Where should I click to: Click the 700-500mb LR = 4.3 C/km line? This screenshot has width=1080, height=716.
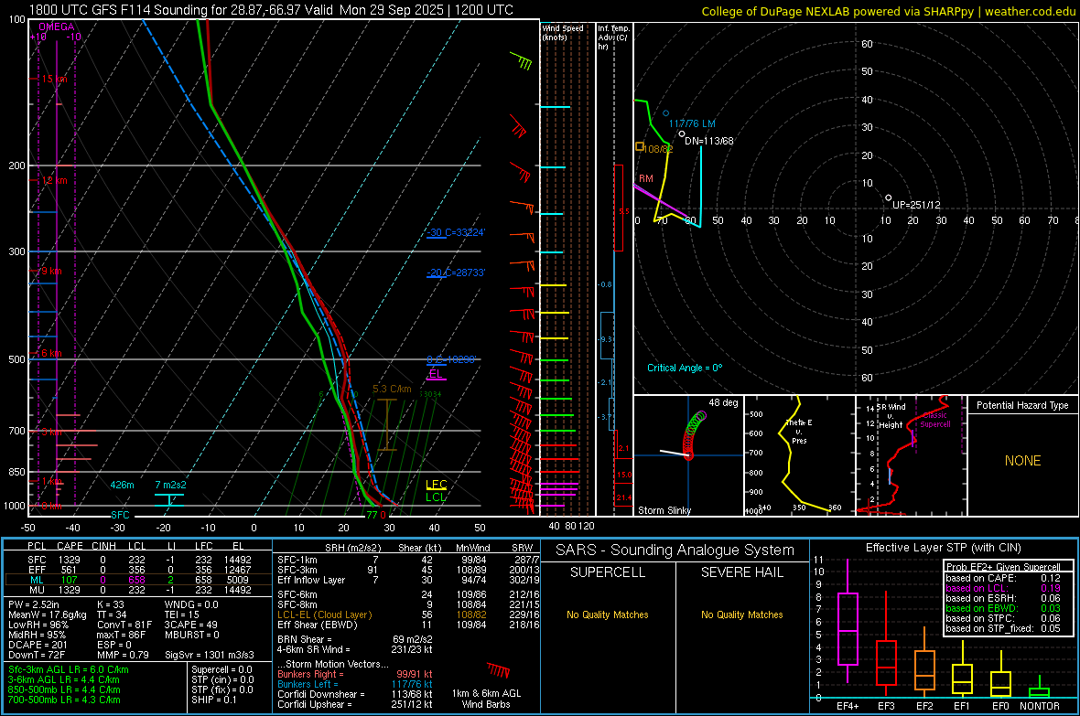[x=64, y=700]
